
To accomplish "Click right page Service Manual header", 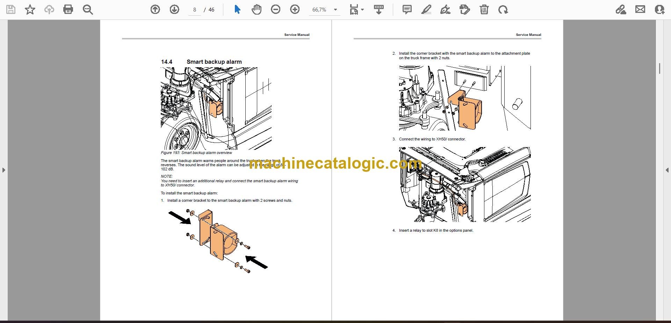I will [528, 35].
